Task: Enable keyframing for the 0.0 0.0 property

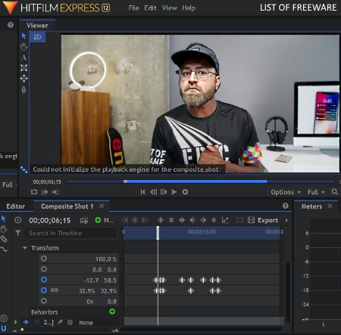Action: pos(44,269)
